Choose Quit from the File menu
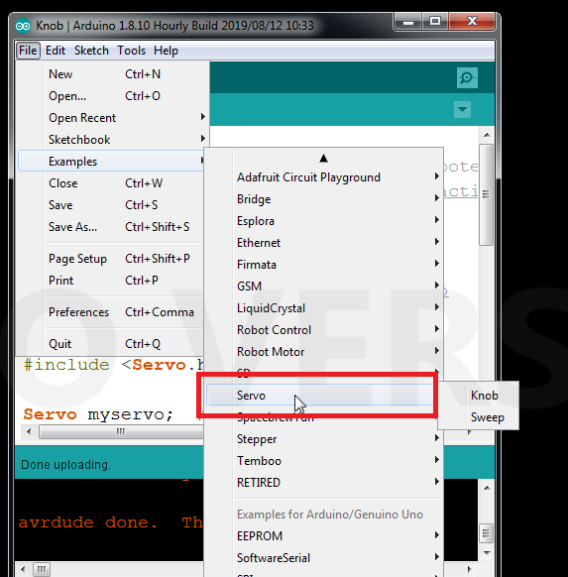Viewport: 568px width, 577px height. point(110,344)
